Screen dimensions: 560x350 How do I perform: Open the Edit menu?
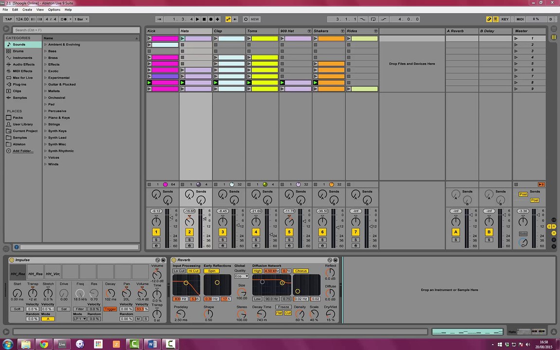(15, 10)
